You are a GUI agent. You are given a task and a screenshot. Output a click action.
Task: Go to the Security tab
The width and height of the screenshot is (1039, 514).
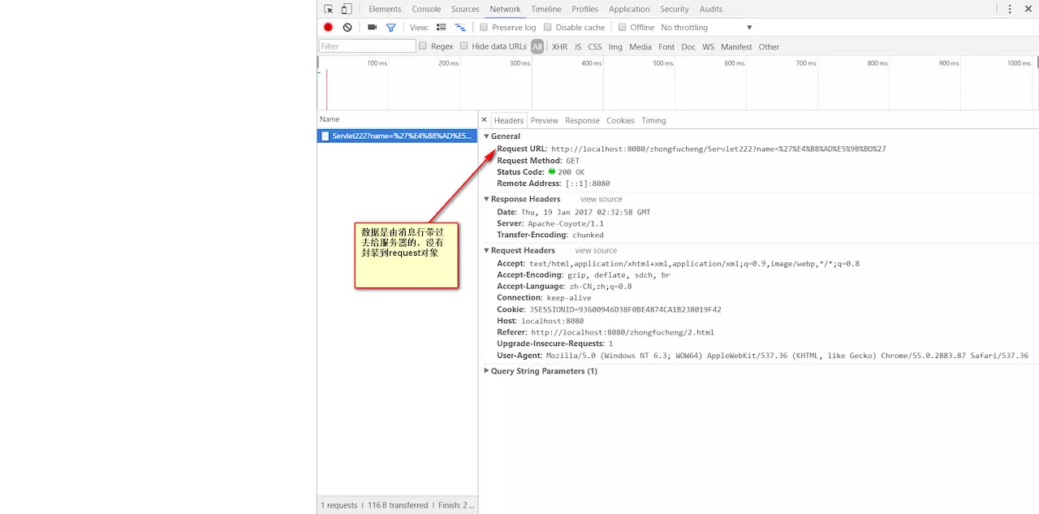click(x=675, y=9)
